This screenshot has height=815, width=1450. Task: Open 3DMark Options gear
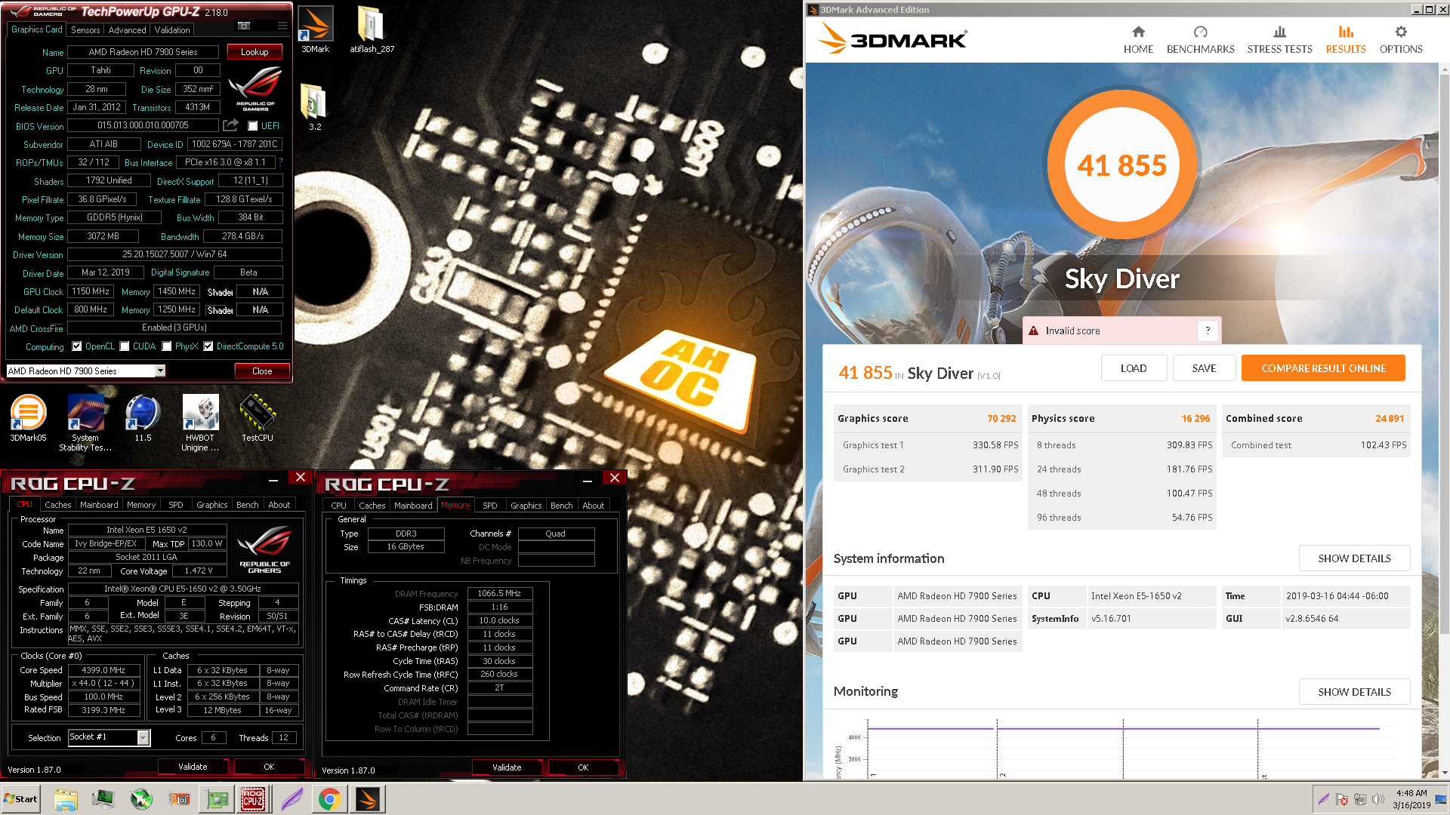1401,40
